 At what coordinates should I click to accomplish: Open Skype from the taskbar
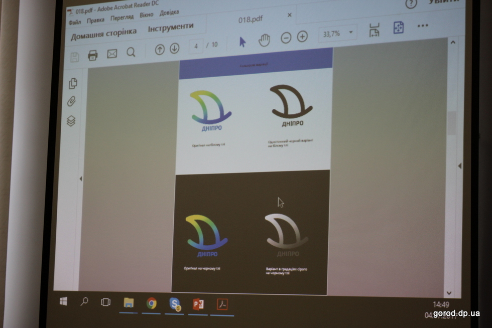pyautogui.click(x=175, y=304)
